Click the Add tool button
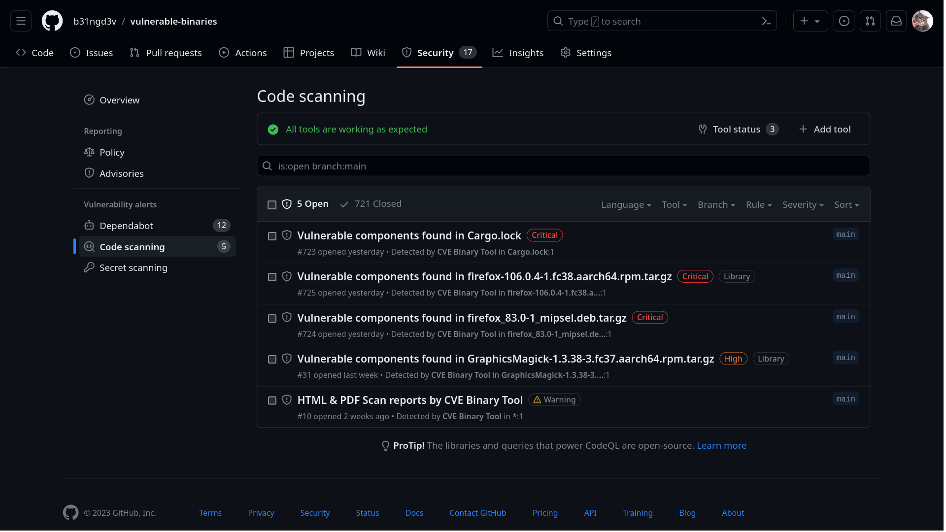Viewport: 946px width, 532px height. [x=825, y=129]
